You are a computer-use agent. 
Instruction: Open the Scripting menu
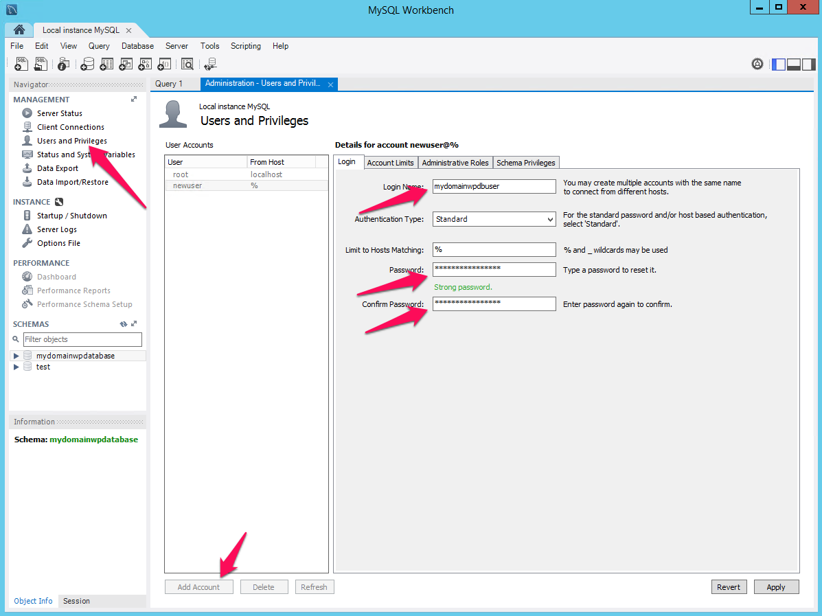245,46
